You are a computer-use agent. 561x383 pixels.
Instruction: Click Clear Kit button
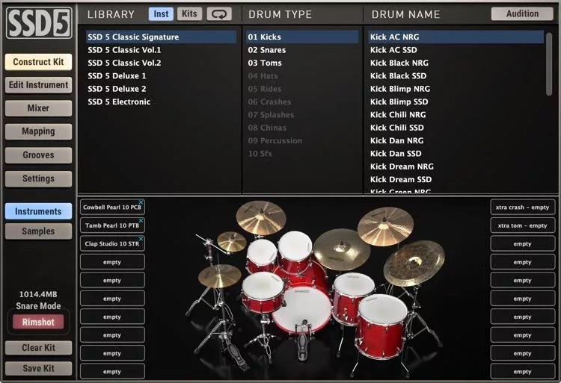38,348
